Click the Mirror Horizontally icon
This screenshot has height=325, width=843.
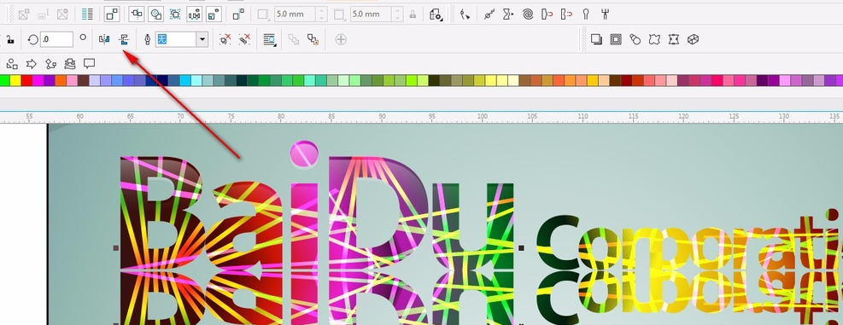point(104,39)
